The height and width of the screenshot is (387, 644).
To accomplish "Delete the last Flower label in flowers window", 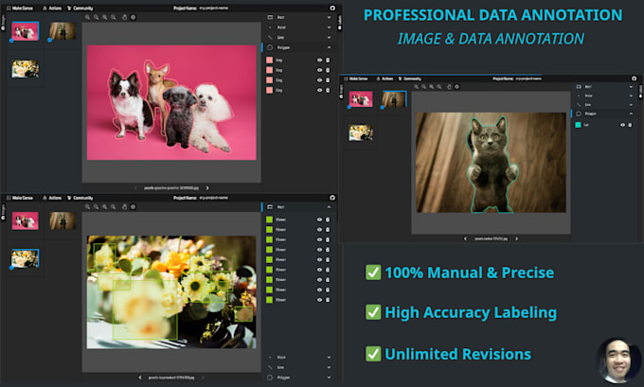I will (x=328, y=300).
